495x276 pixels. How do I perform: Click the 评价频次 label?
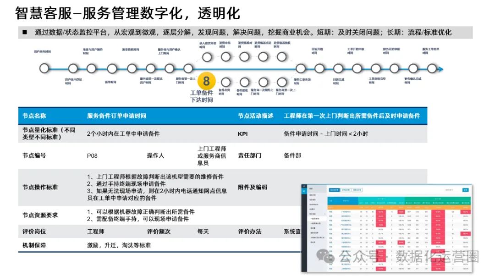(x=159, y=232)
